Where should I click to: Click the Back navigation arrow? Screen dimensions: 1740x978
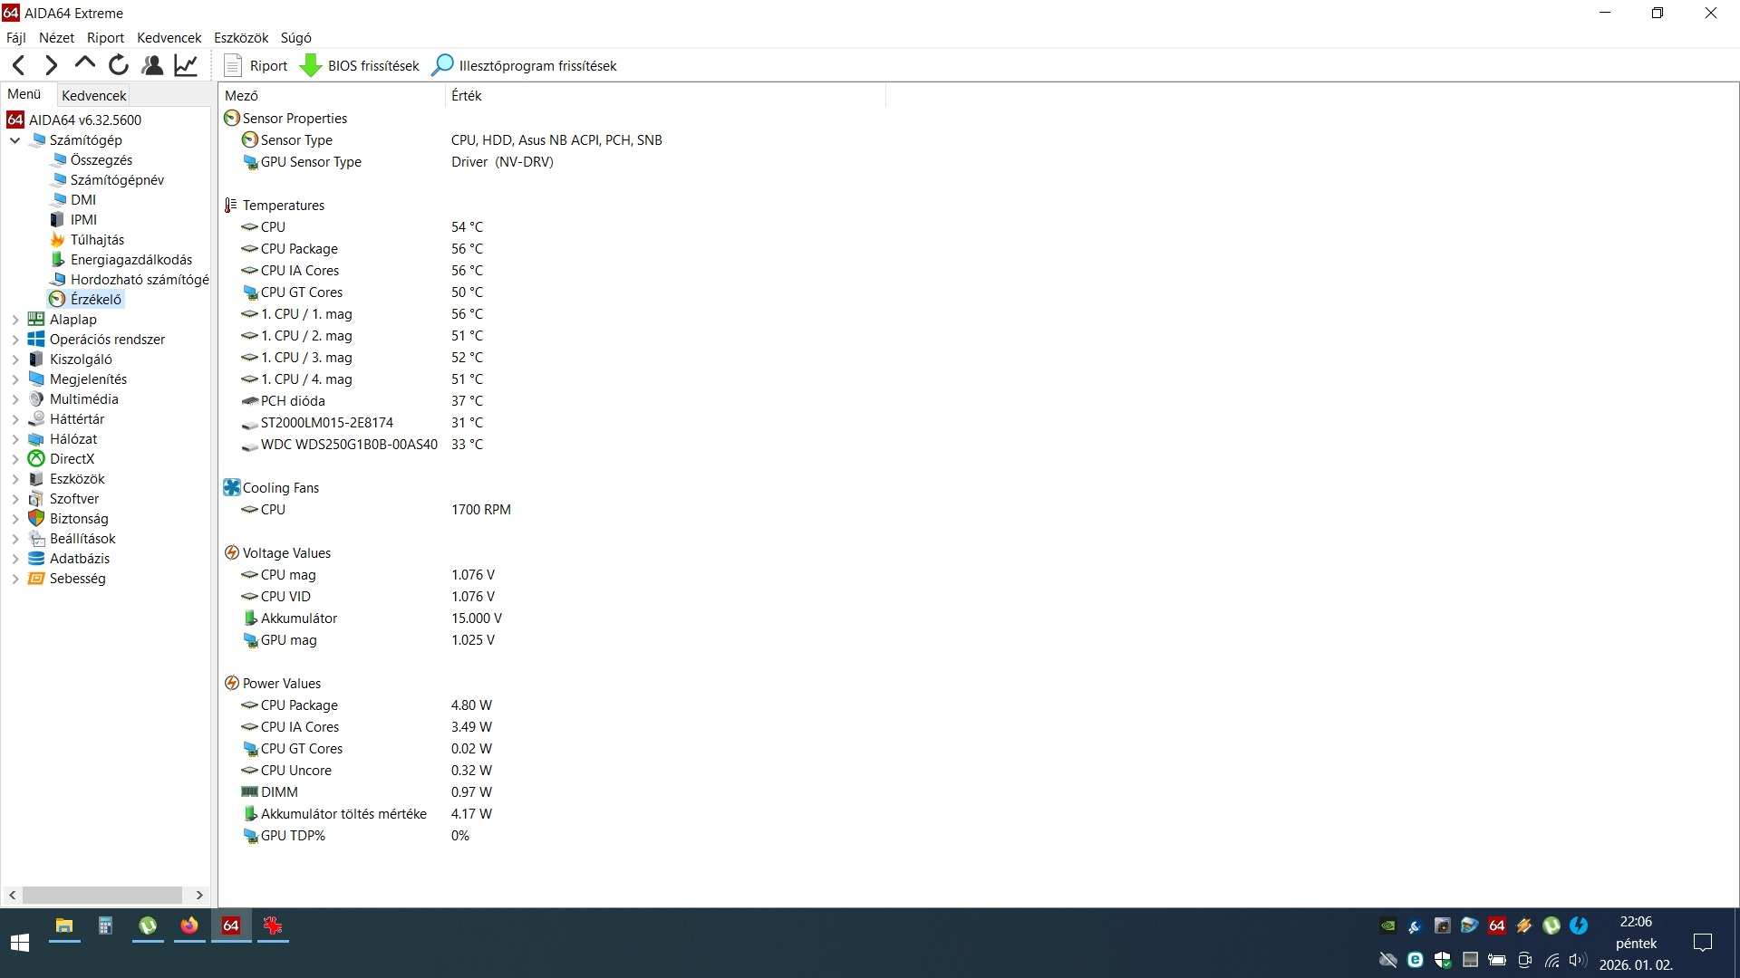(19, 65)
